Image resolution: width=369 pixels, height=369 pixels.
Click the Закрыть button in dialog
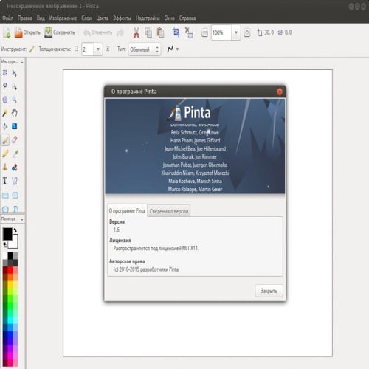pyautogui.click(x=269, y=291)
